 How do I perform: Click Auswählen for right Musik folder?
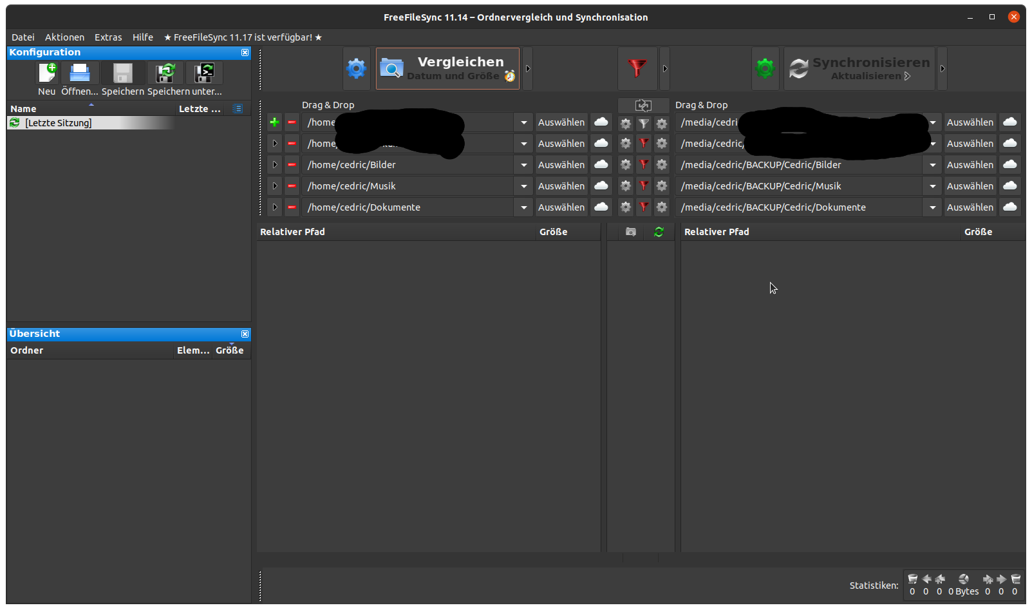click(970, 186)
